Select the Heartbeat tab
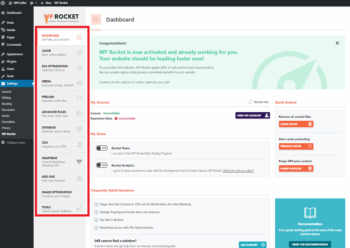Image resolution: width=350 pixels, height=248 pixels. pos(62,162)
